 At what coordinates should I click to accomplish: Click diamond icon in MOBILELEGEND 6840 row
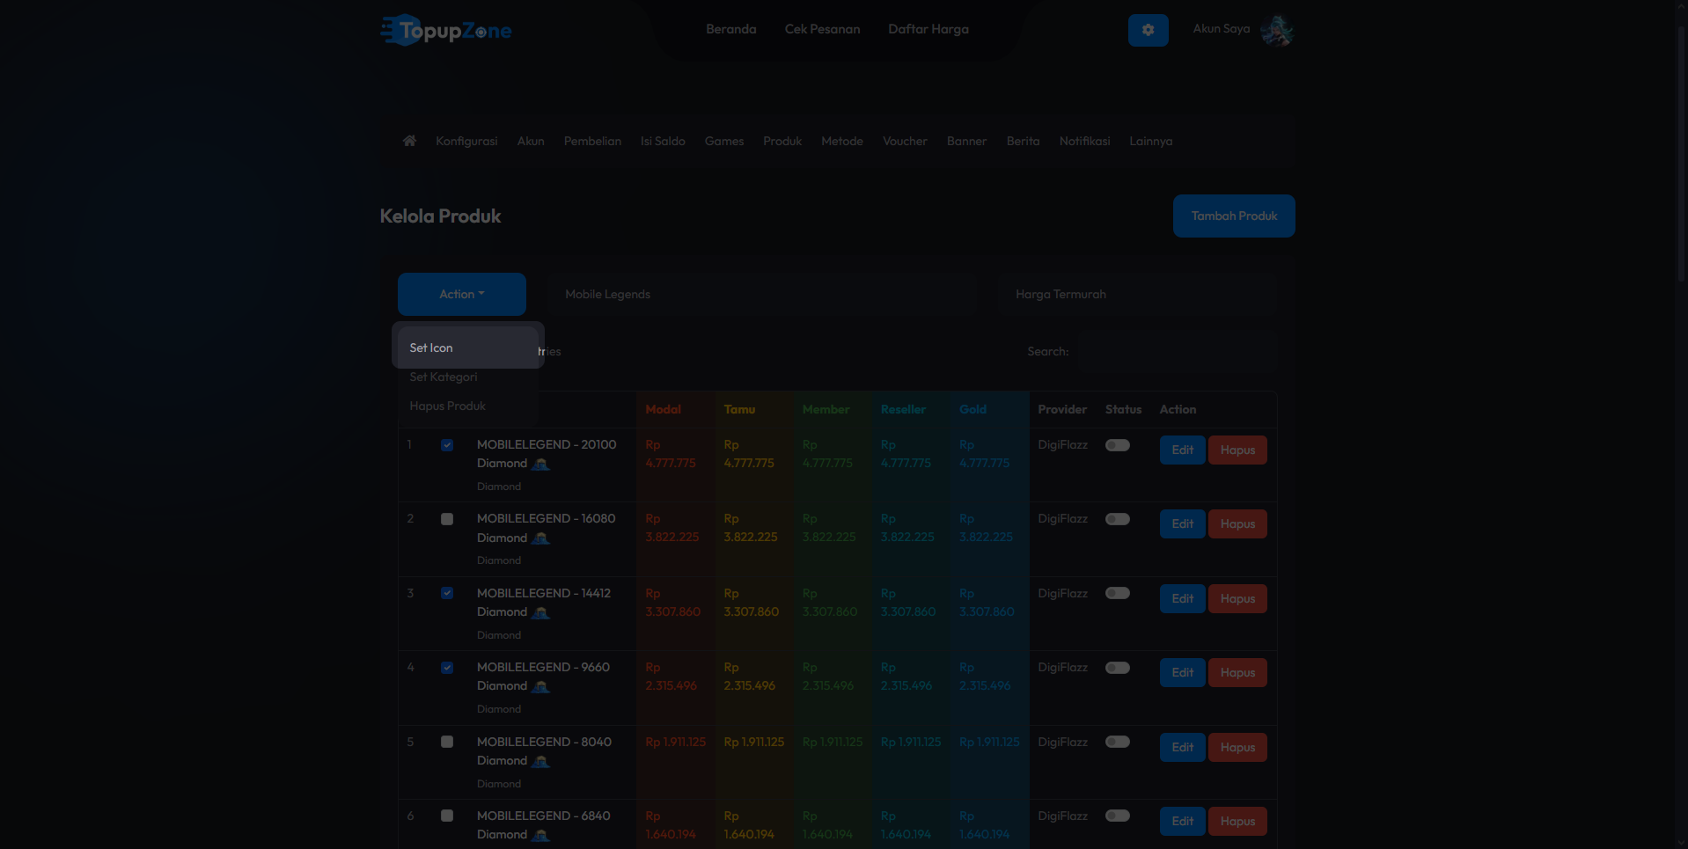tap(540, 835)
